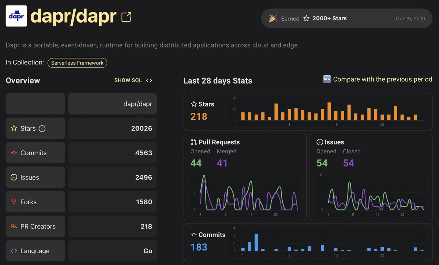The width and height of the screenshot is (439, 265).
Task: Click the green 44 opened pull requests value
Action: pos(196,163)
